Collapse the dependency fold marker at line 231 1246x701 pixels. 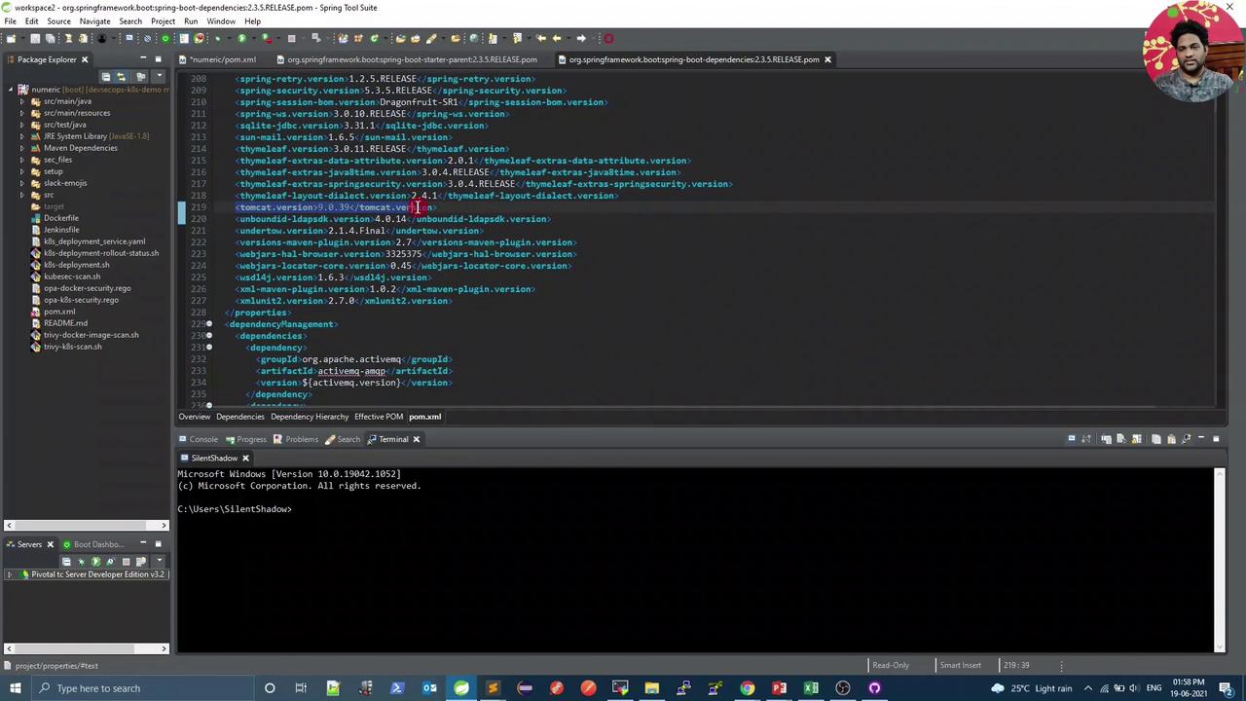[x=208, y=348]
